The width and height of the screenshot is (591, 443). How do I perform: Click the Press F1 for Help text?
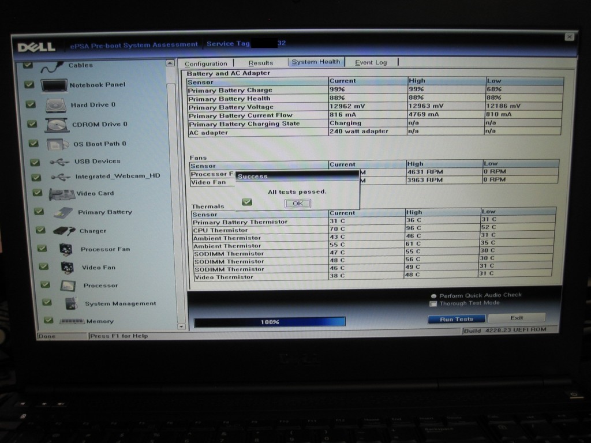tap(119, 336)
